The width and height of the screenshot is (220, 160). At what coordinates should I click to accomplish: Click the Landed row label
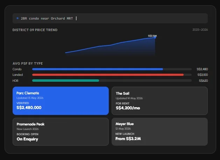pos(17,75)
